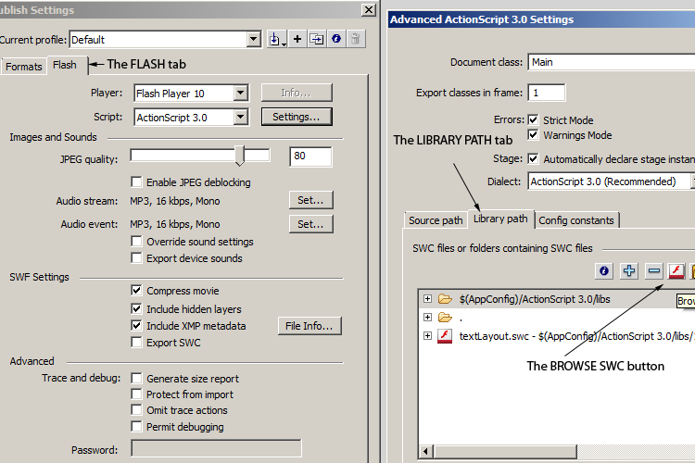Image resolution: width=695 pixels, height=463 pixels.
Task: Expand the textLayout.swc tree node
Action: pyautogui.click(x=427, y=336)
